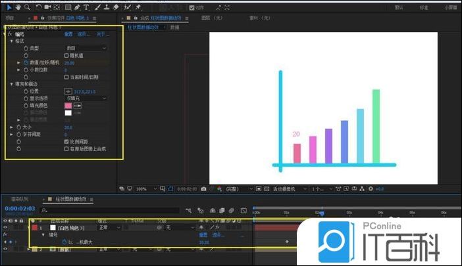Switch to the 图层 (无) tab

tap(211, 18)
